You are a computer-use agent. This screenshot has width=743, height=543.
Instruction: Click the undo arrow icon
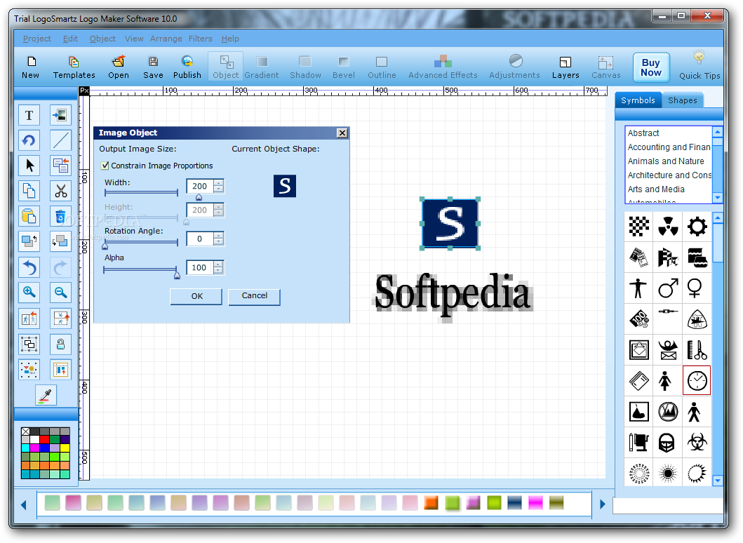tap(29, 268)
